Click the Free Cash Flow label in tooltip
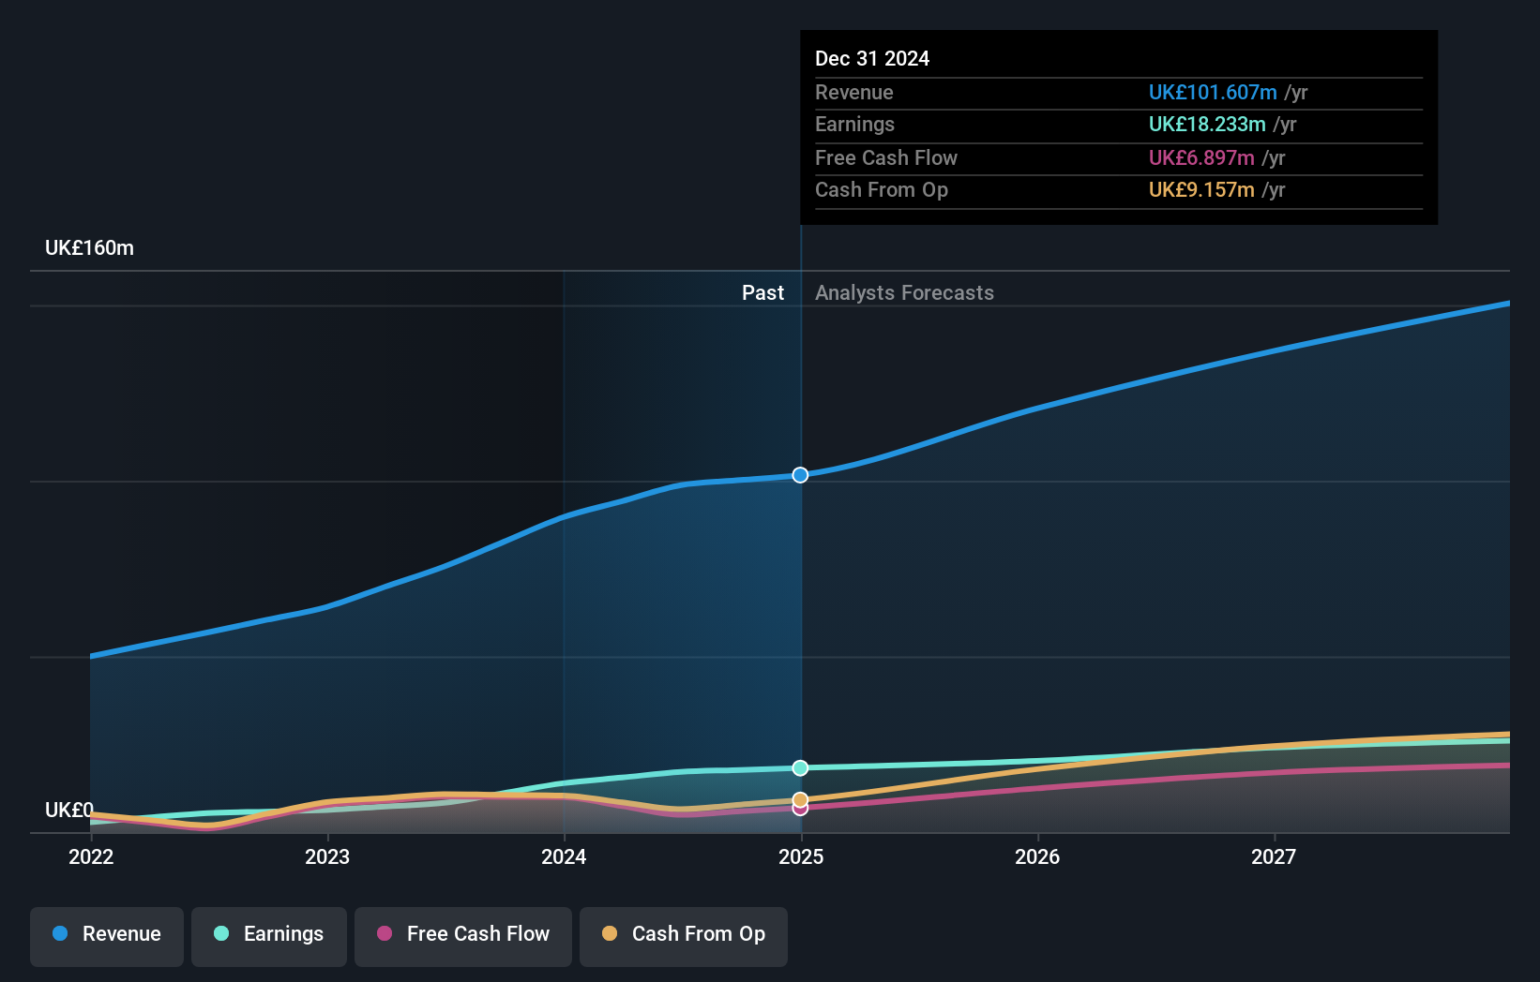This screenshot has width=1540, height=982. (x=886, y=157)
